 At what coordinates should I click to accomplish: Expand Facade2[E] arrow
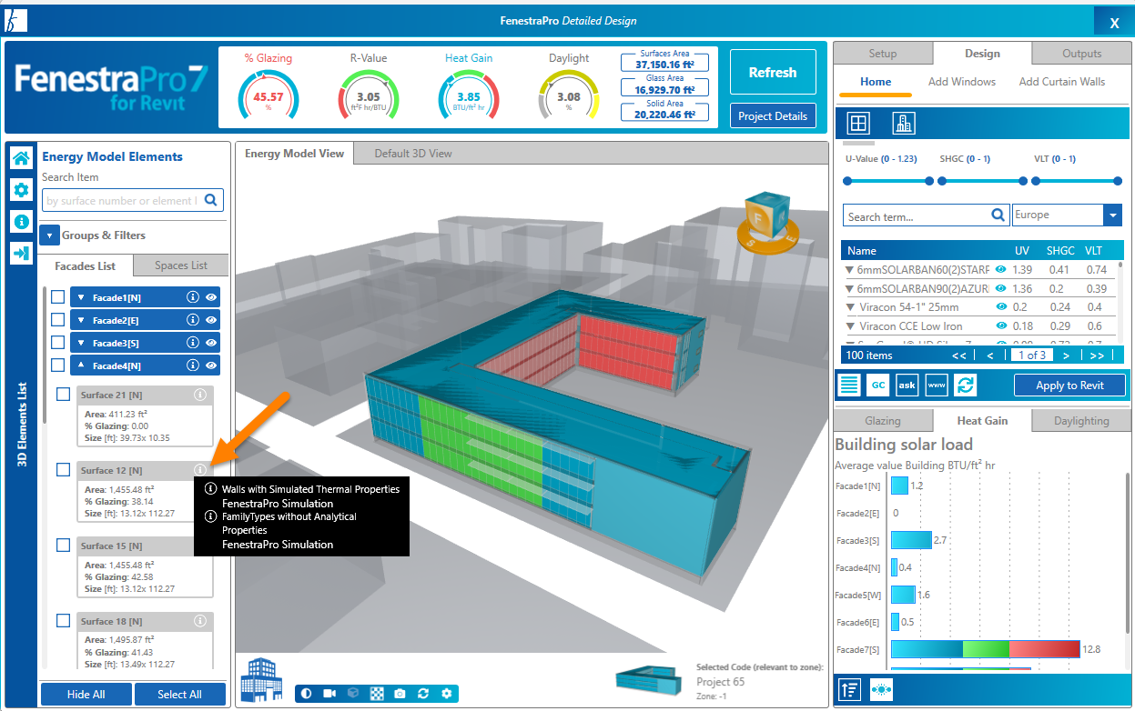[81, 320]
